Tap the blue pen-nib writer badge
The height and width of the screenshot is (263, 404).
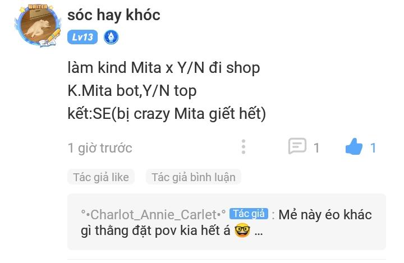[111, 37]
